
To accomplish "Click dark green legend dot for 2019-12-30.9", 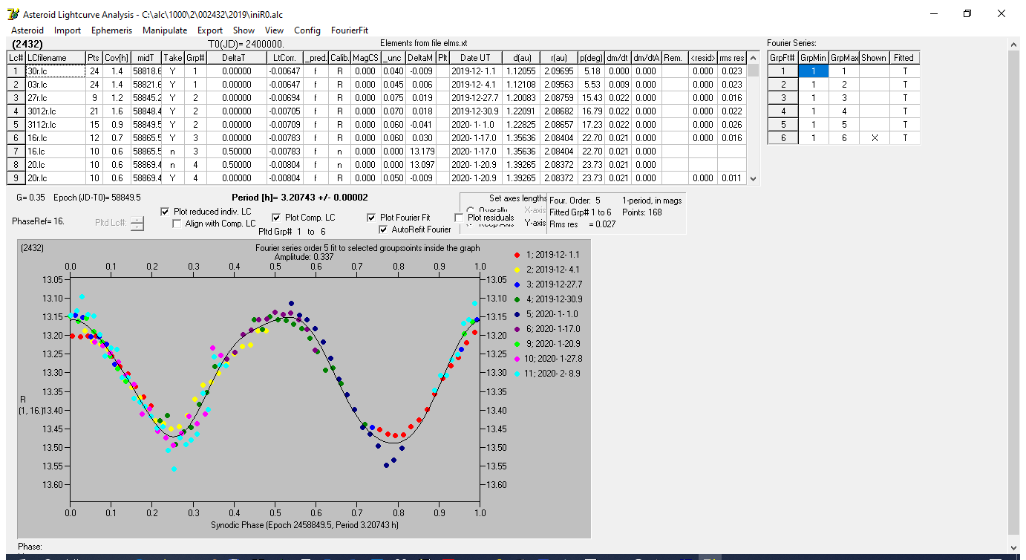I will click(x=517, y=299).
